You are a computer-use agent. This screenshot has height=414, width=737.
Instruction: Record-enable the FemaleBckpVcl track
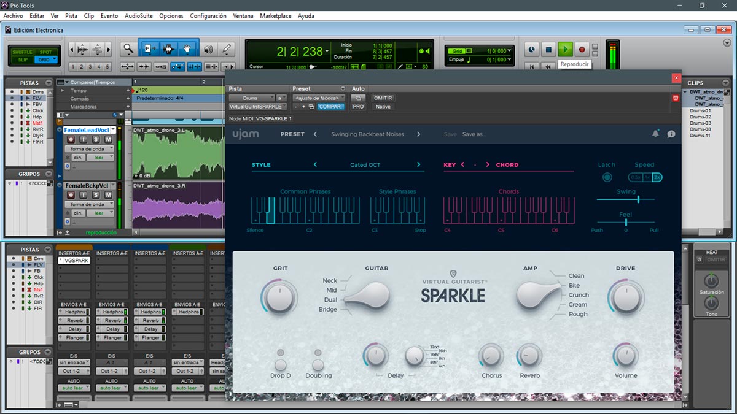[x=71, y=195]
